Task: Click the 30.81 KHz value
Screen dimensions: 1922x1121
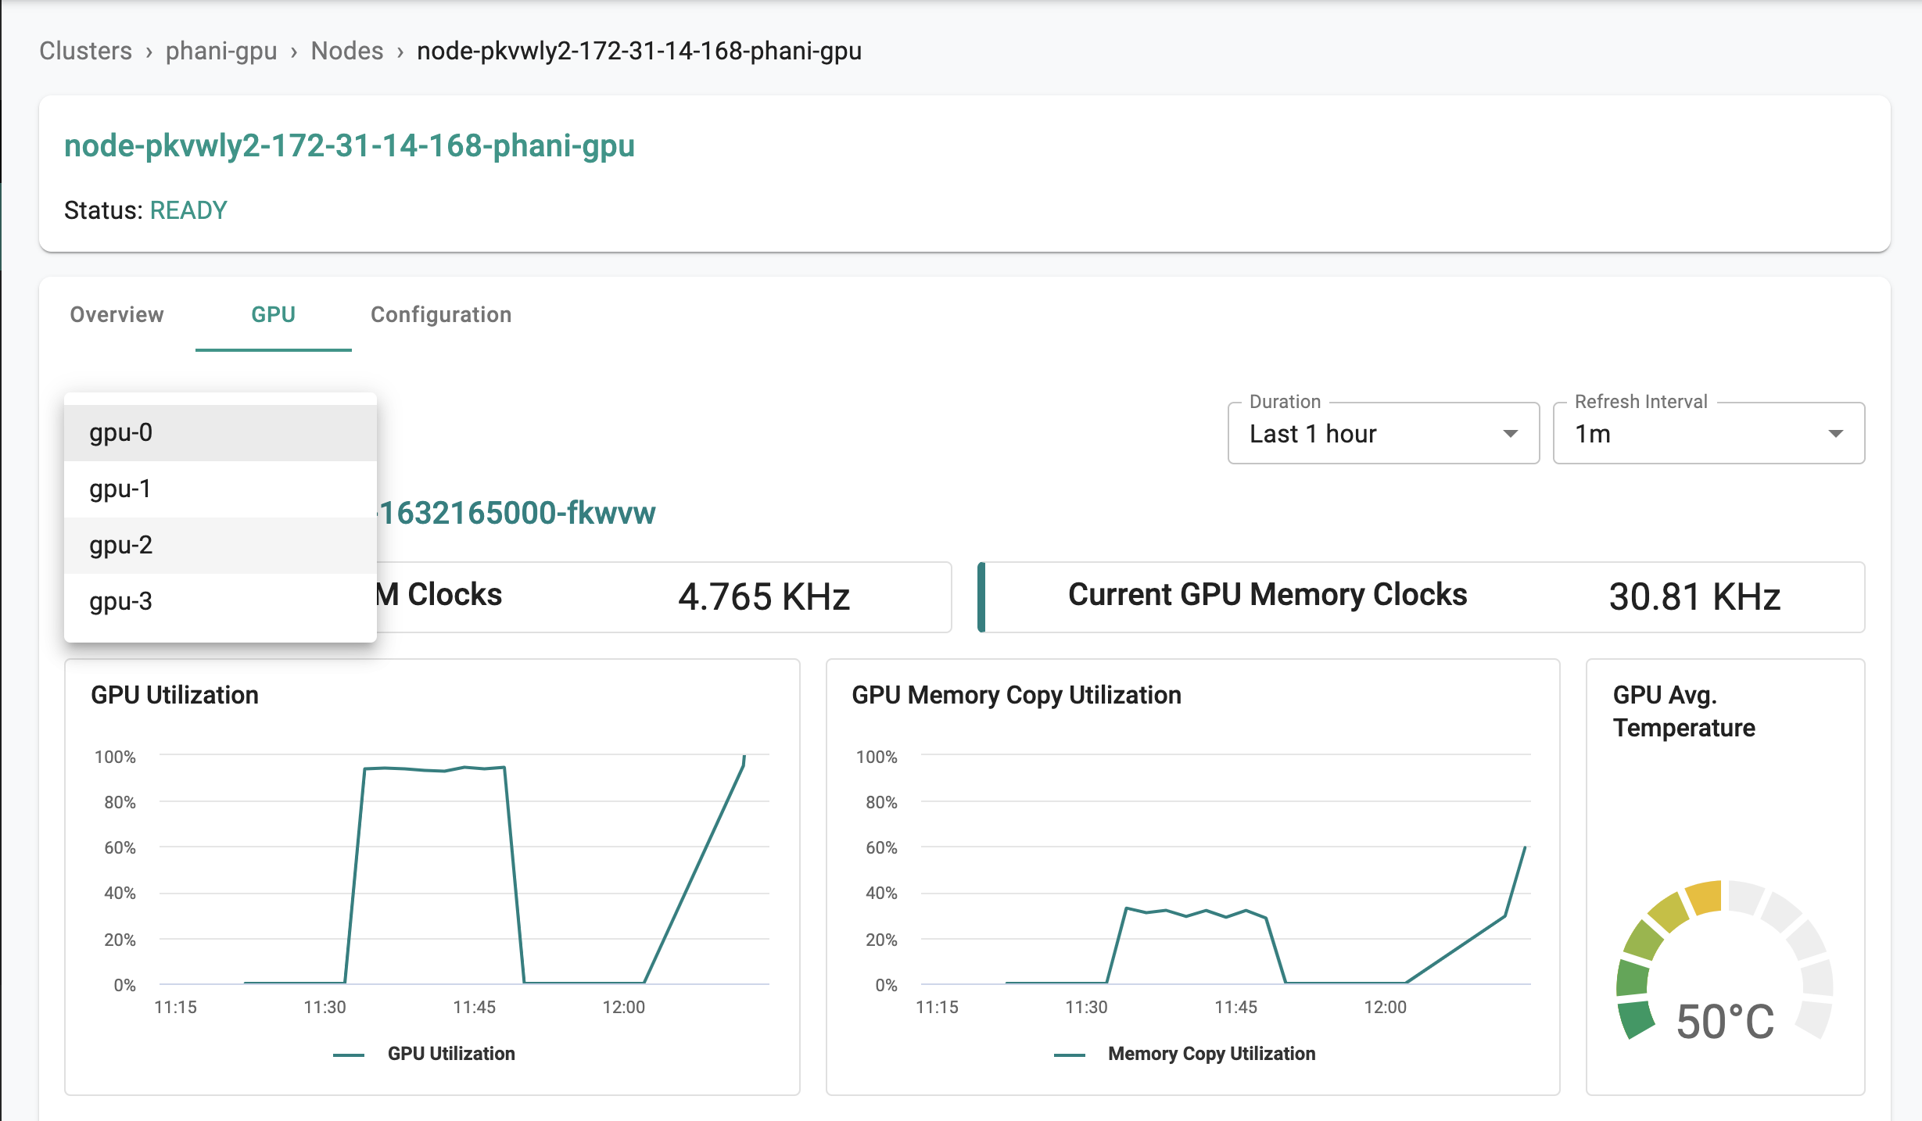Action: [1694, 597]
